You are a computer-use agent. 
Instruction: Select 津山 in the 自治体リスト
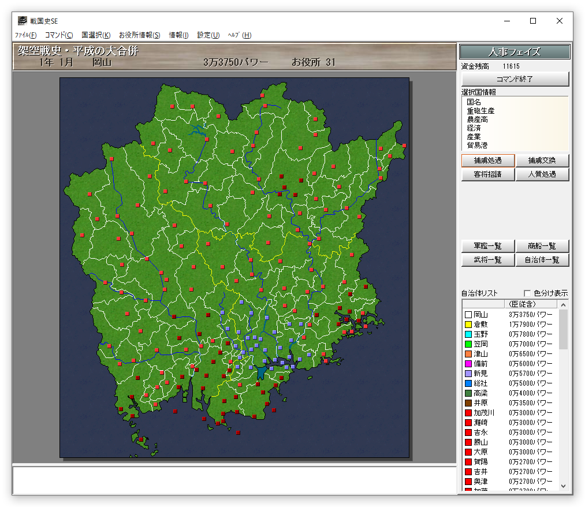[x=480, y=354]
